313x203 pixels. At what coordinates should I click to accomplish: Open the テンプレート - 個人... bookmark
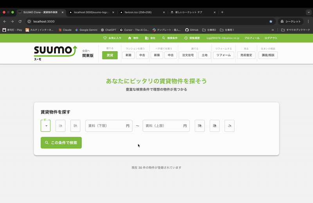tap(167, 30)
